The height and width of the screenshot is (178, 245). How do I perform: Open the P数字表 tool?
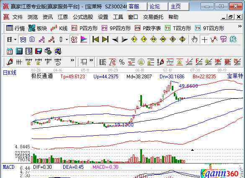coord(148,28)
